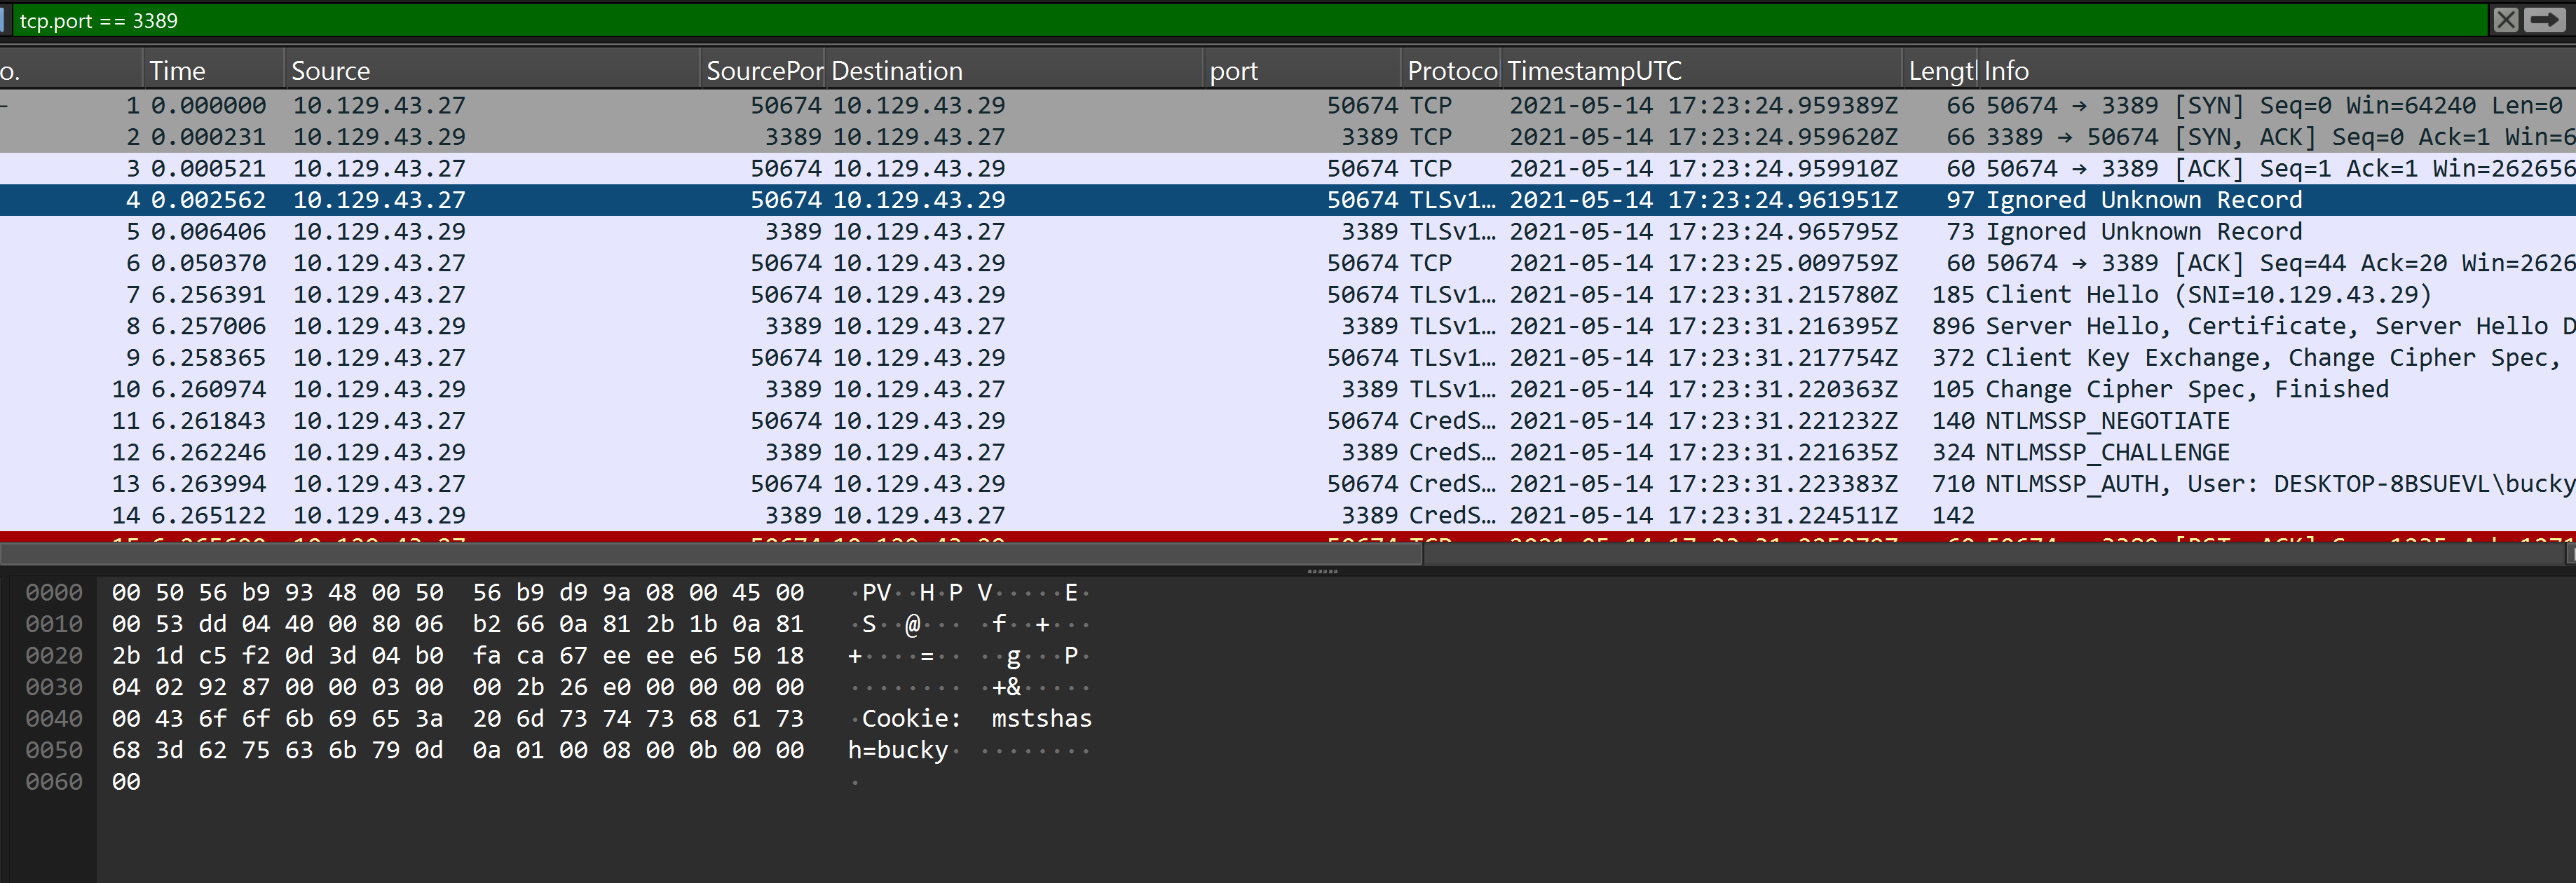Click source 10.129.43.27 in packet 7
The image size is (2576, 883).
pyautogui.click(x=379, y=294)
